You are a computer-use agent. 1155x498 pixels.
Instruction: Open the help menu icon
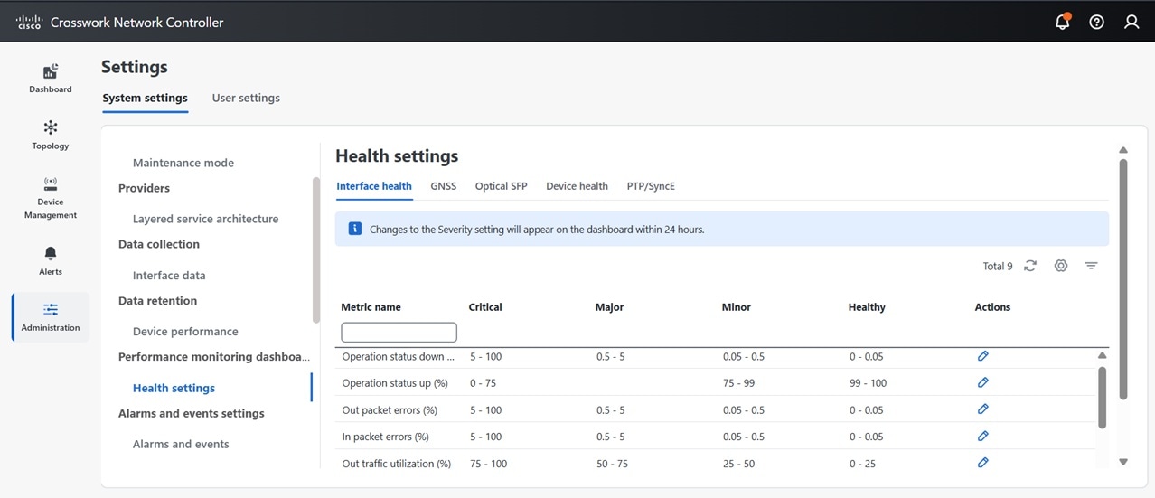(1096, 22)
